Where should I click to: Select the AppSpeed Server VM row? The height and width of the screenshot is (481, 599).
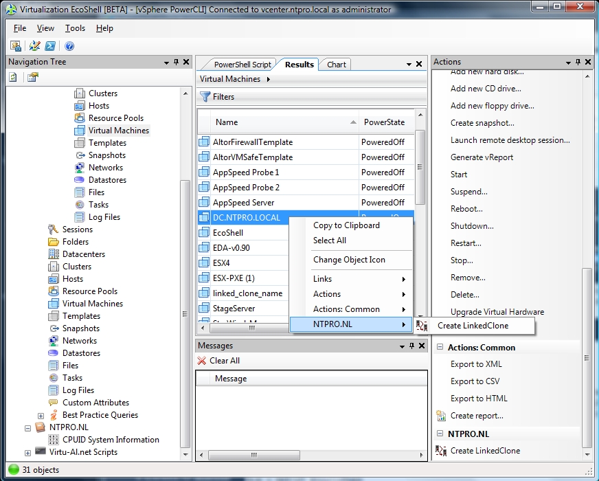pyautogui.click(x=306, y=203)
